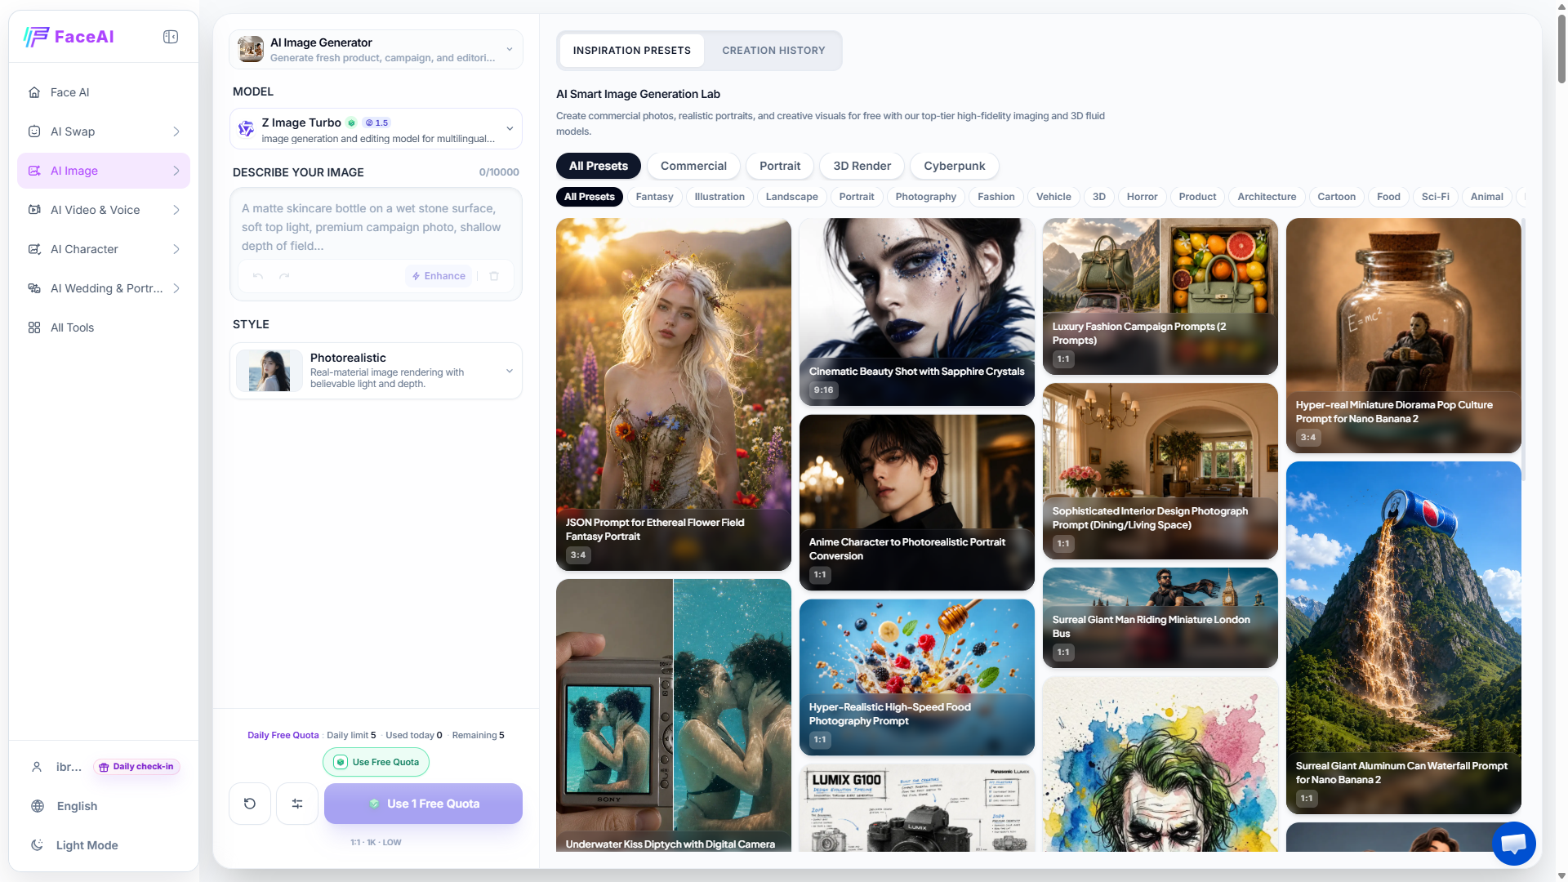Click the Enhance prompt button

click(x=439, y=276)
